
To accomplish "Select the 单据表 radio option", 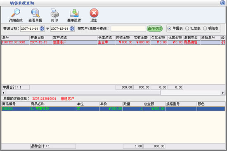I will (x=169, y=28).
